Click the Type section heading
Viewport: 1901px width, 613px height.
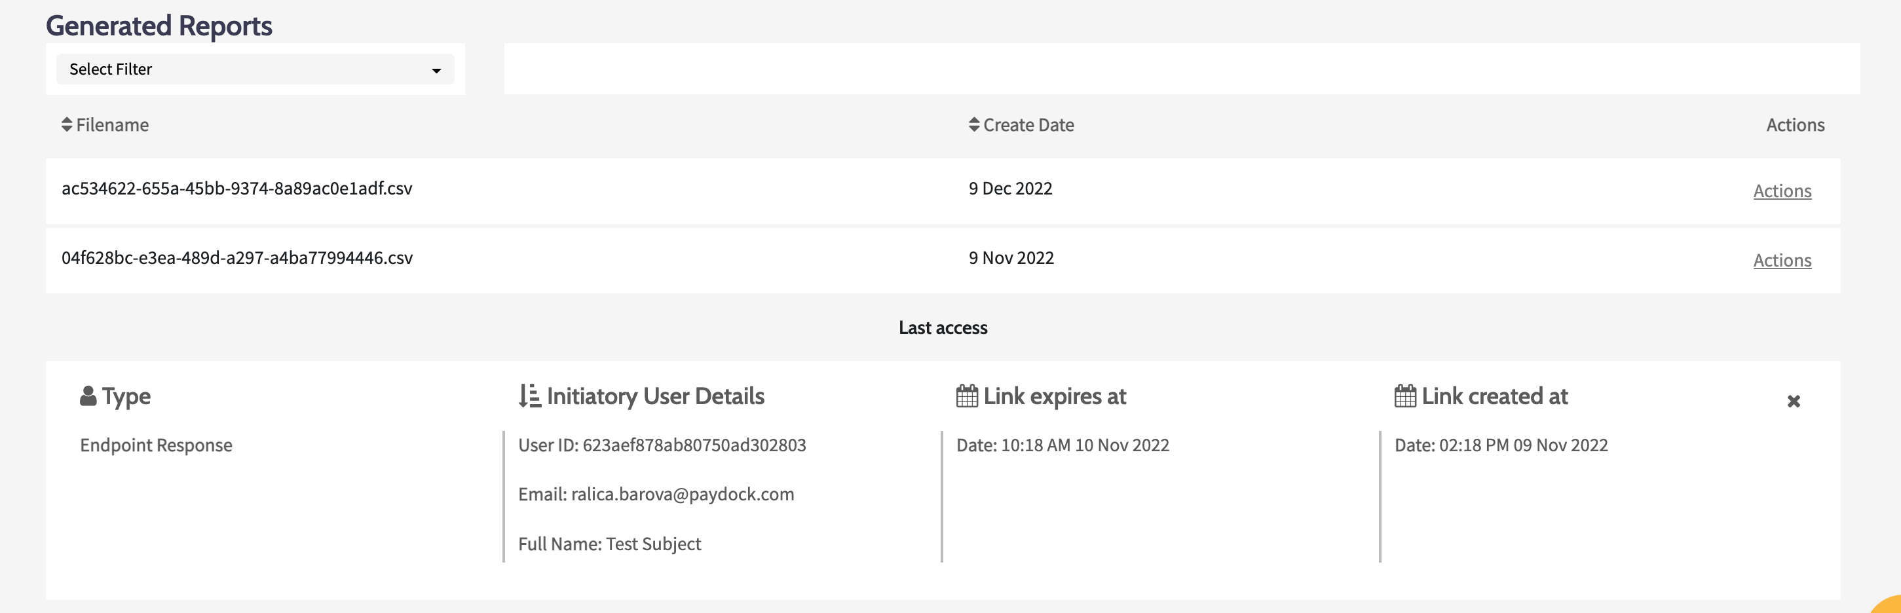pos(126,396)
